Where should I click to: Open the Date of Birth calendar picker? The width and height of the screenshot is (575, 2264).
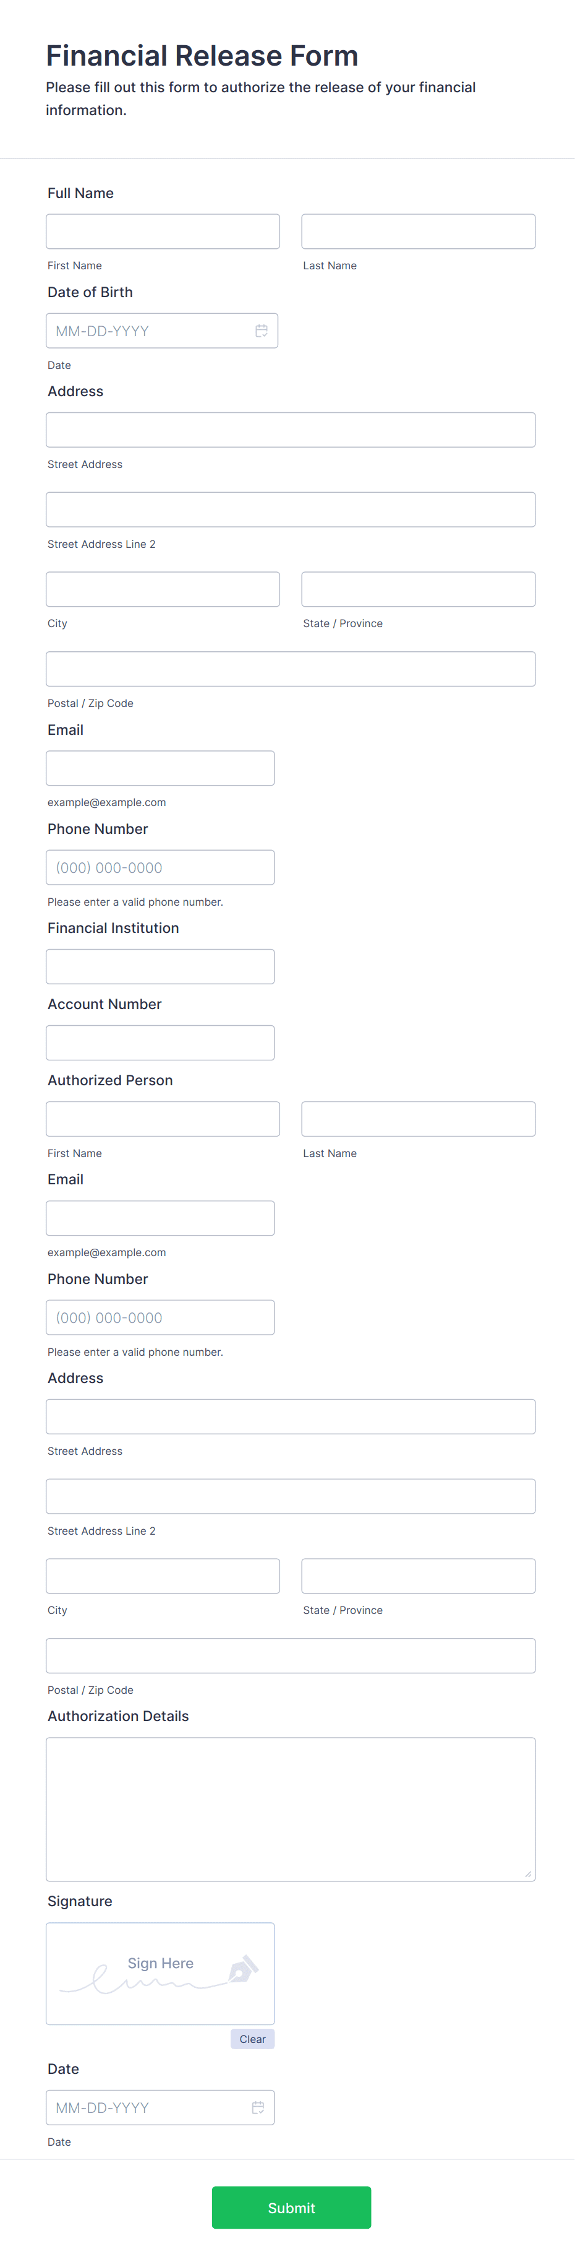click(261, 329)
